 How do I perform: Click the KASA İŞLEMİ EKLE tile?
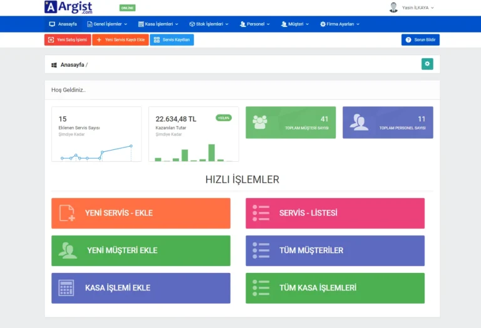(141, 288)
